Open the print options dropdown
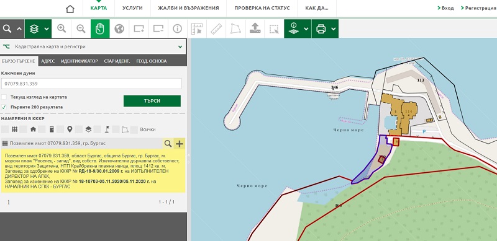497x241 pixels. coord(334,28)
